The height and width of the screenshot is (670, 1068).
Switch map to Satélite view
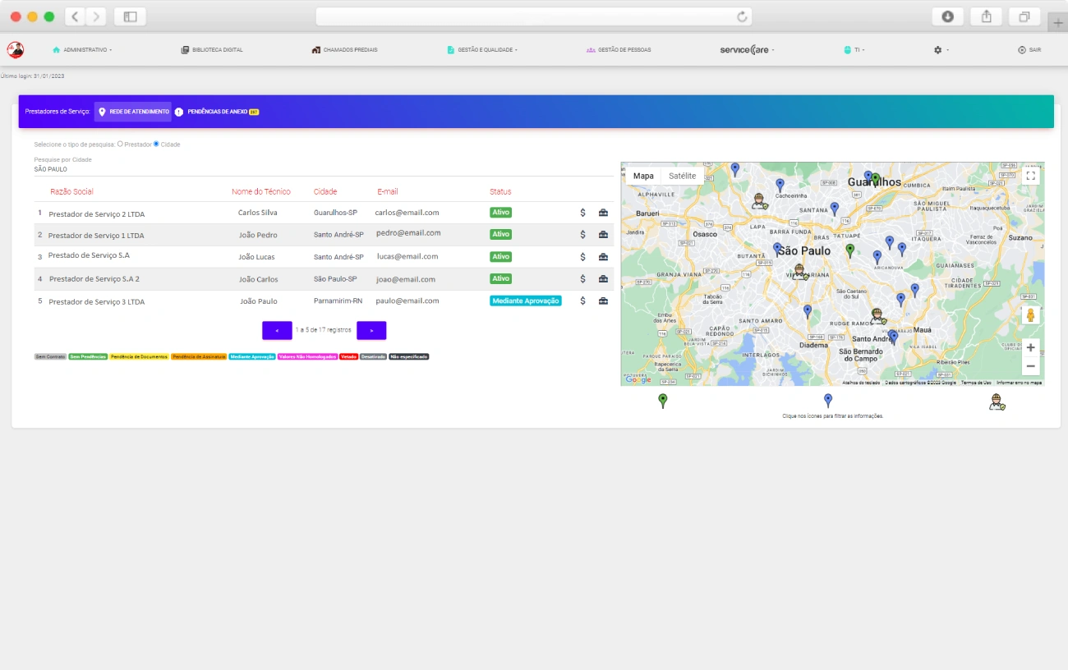(x=682, y=176)
